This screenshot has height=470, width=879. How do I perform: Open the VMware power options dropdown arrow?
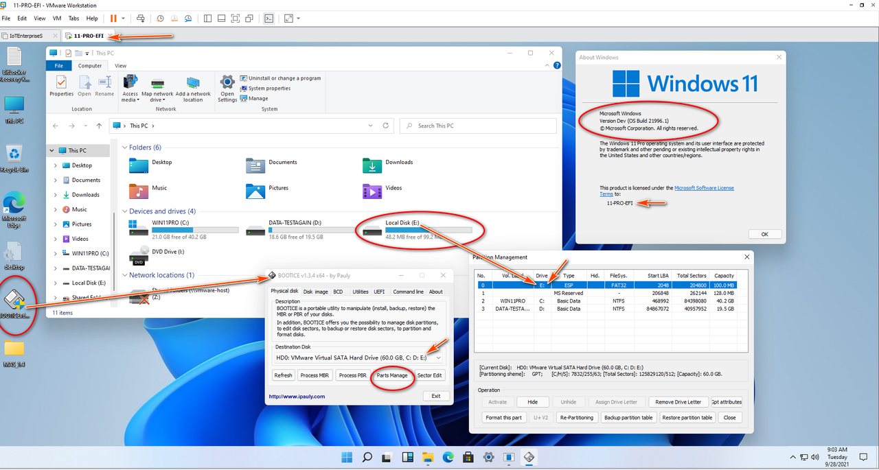[x=124, y=19]
